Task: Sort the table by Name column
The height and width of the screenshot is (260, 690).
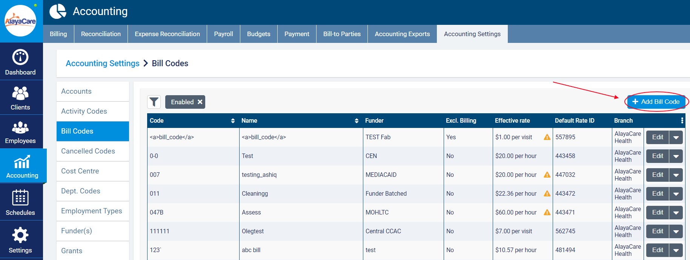Action: tap(357, 121)
